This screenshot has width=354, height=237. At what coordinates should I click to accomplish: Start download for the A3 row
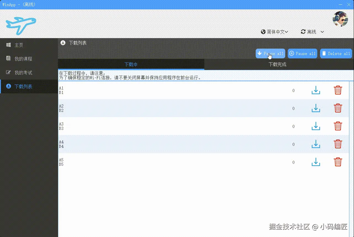tap(316, 126)
